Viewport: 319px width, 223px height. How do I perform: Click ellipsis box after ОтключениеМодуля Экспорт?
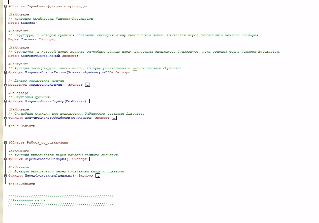(87, 85)
